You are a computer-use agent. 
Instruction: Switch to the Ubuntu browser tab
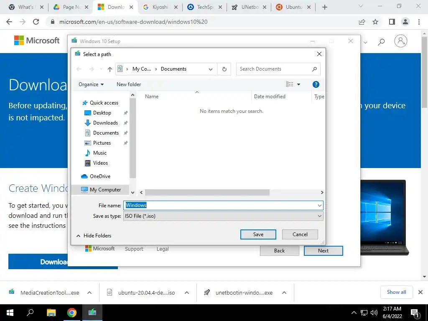[293, 7]
